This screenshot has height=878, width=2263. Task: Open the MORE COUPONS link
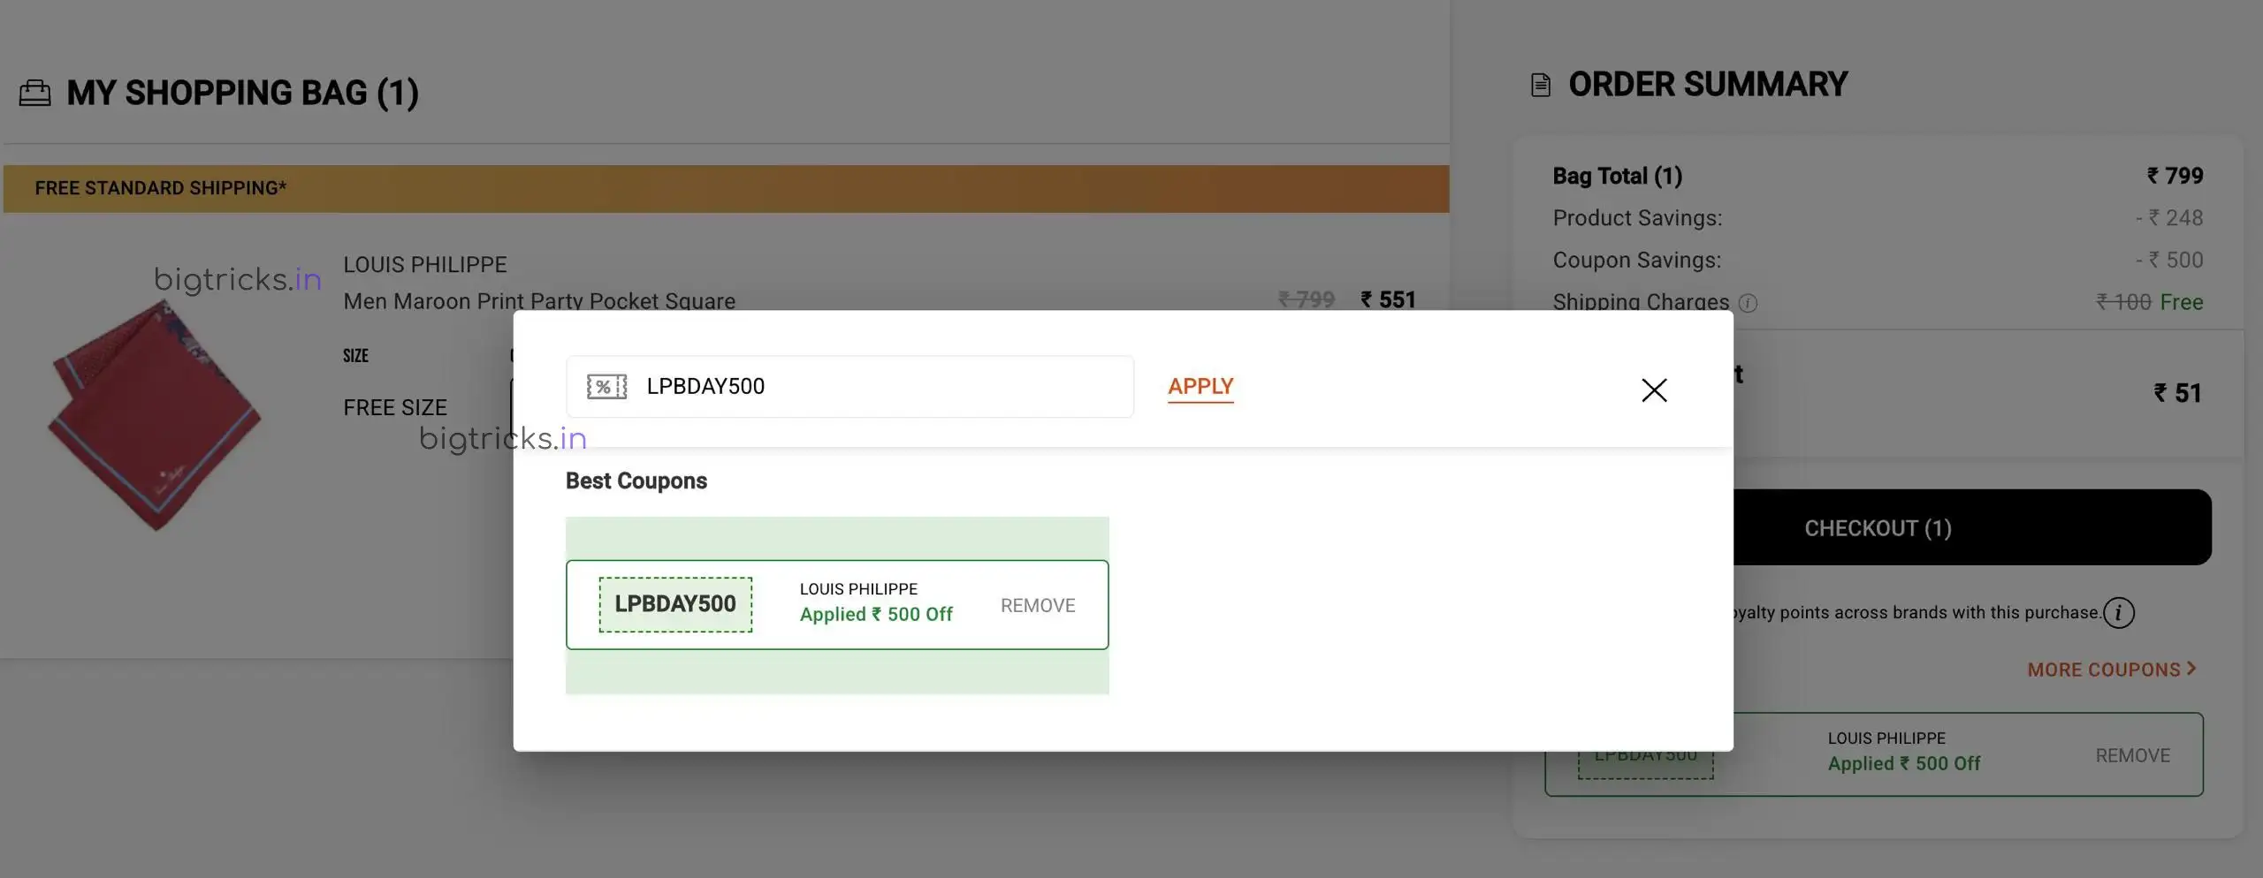click(x=2103, y=670)
